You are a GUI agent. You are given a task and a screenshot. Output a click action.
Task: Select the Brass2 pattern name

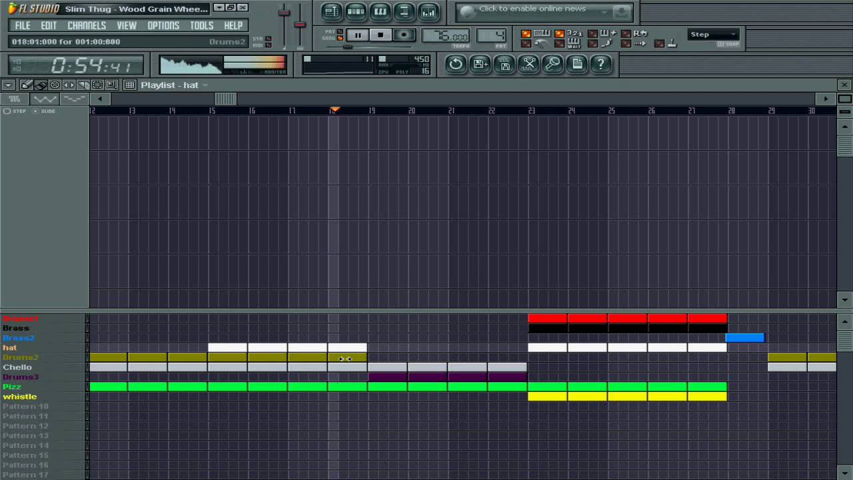19,338
